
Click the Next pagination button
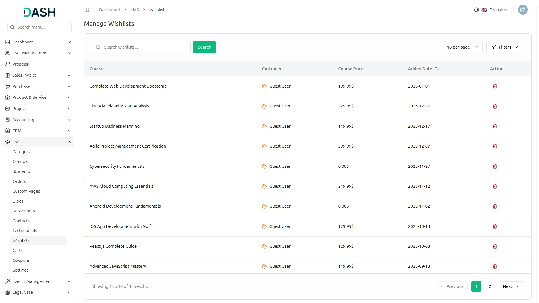pos(511,286)
